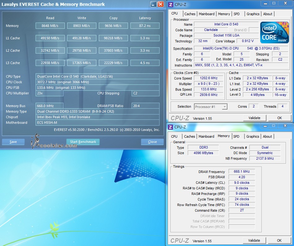294x246 pixels.
Task: Click the Row Refresh Cycle Time value 74 clocks
Action: (x=242, y=205)
